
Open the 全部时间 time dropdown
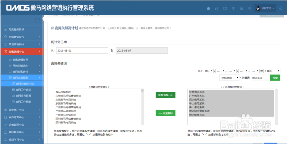point(229,78)
